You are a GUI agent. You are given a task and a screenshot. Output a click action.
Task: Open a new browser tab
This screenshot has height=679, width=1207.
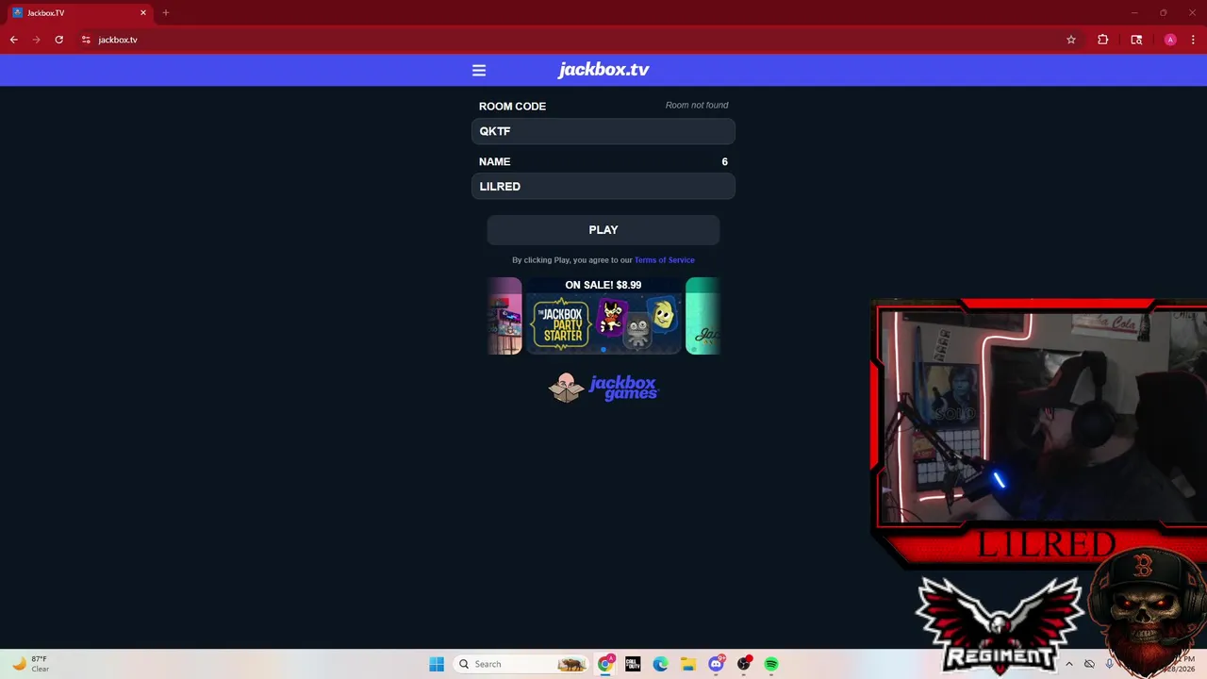166,13
